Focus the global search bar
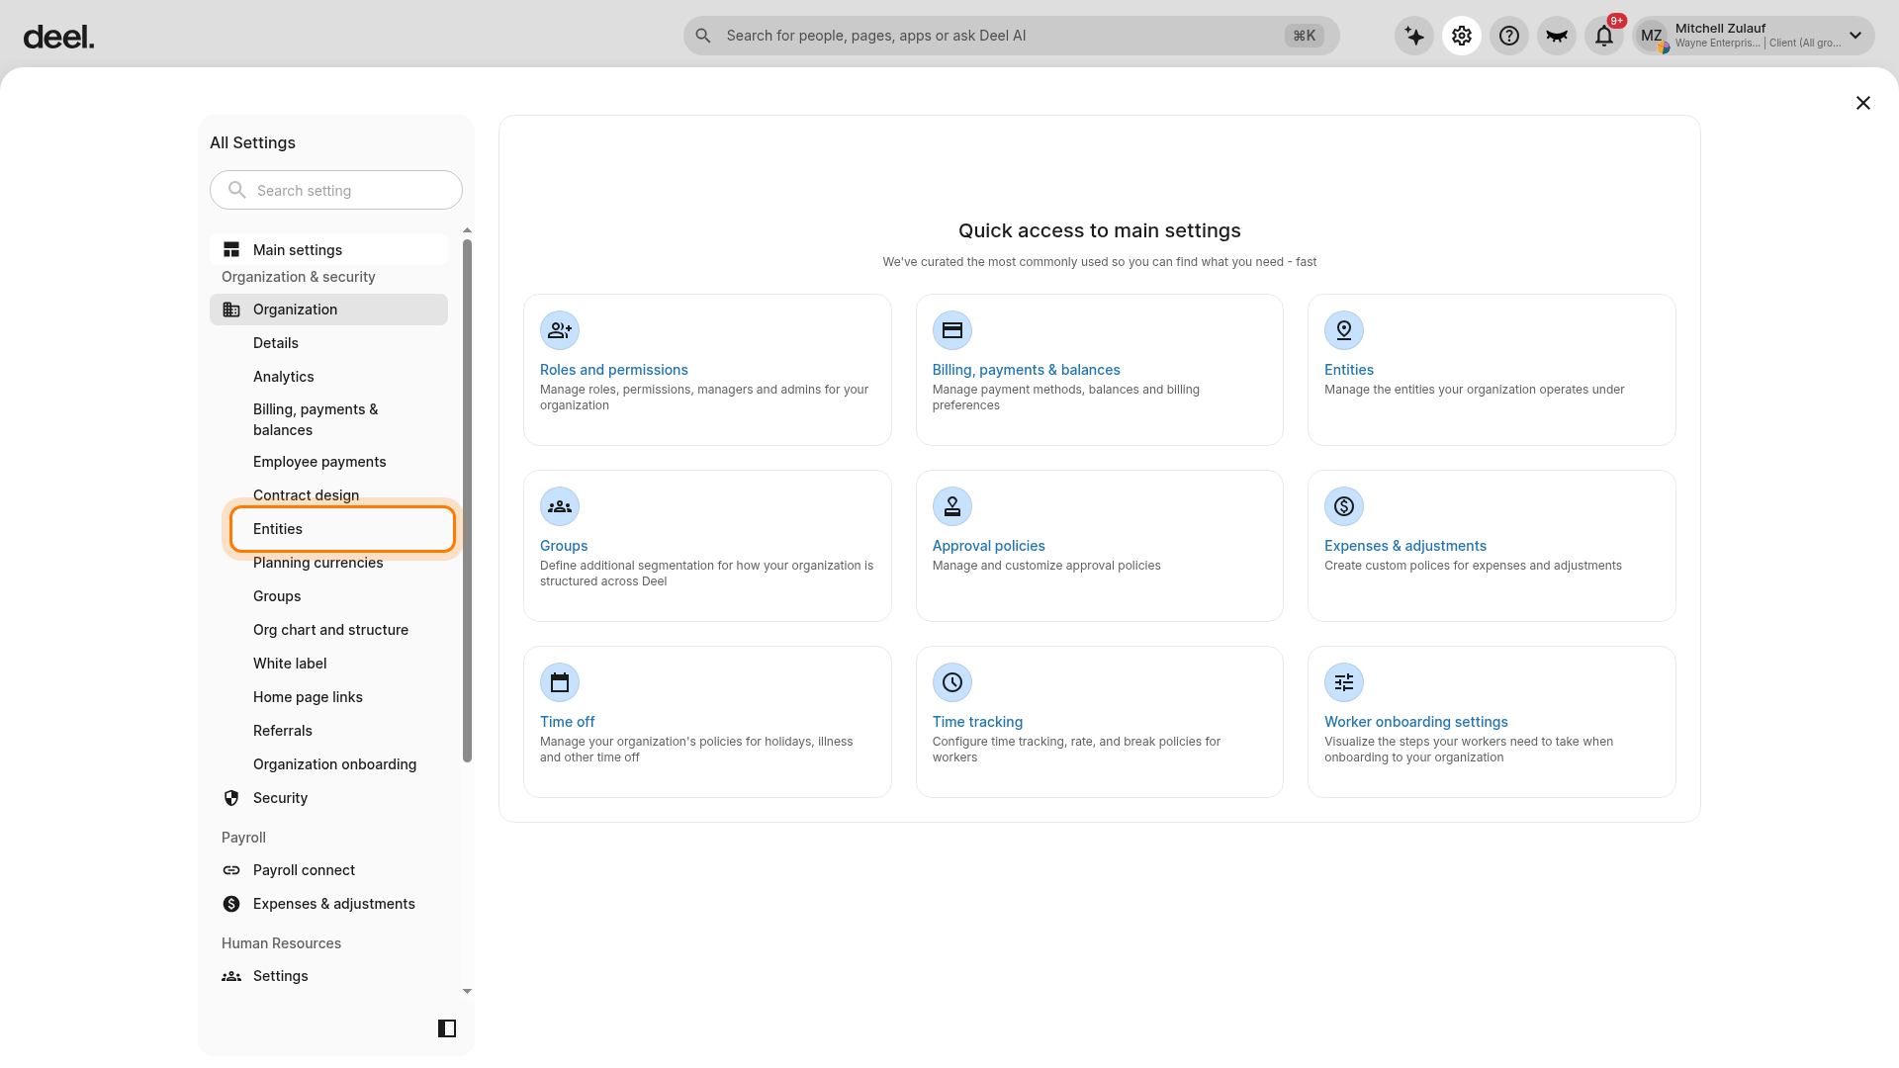 (1011, 36)
